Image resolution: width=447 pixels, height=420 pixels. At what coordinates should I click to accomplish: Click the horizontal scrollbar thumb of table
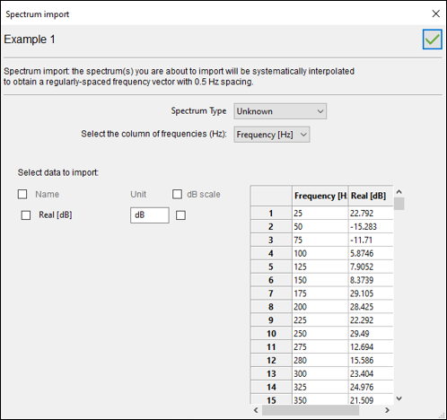[311, 410]
